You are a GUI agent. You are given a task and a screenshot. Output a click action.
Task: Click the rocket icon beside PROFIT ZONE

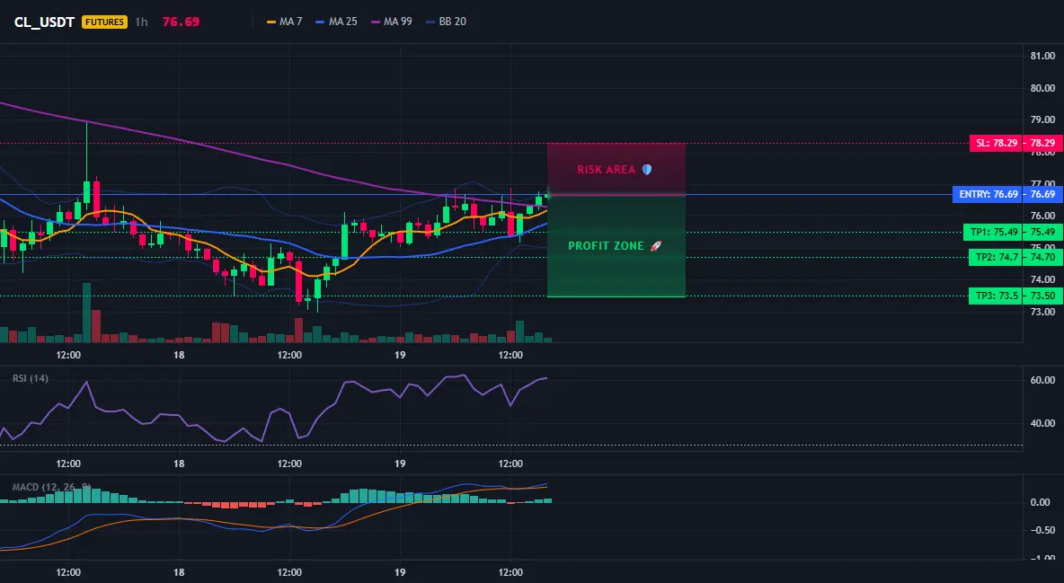[x=655, y=246]
